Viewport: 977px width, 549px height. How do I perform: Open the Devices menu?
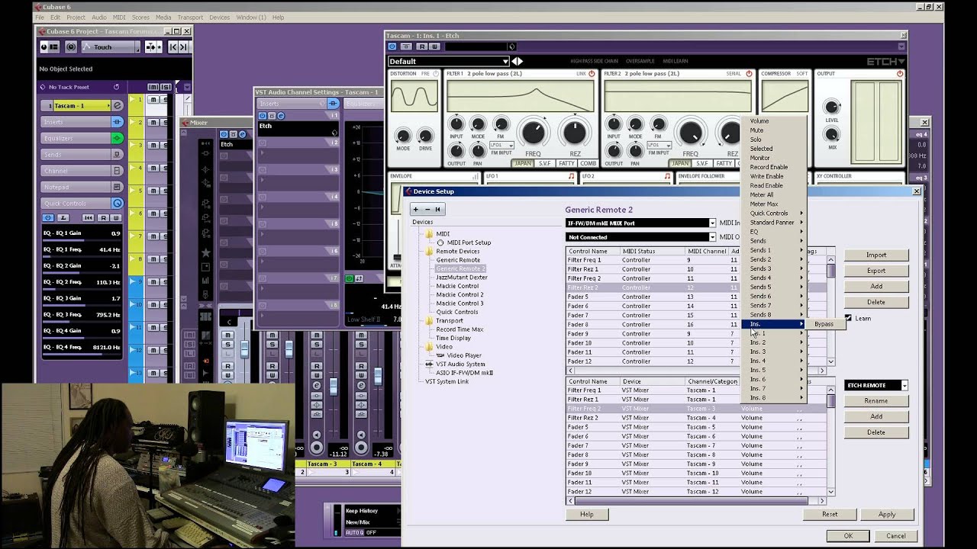pyautogui.click(x=219, y=17)
